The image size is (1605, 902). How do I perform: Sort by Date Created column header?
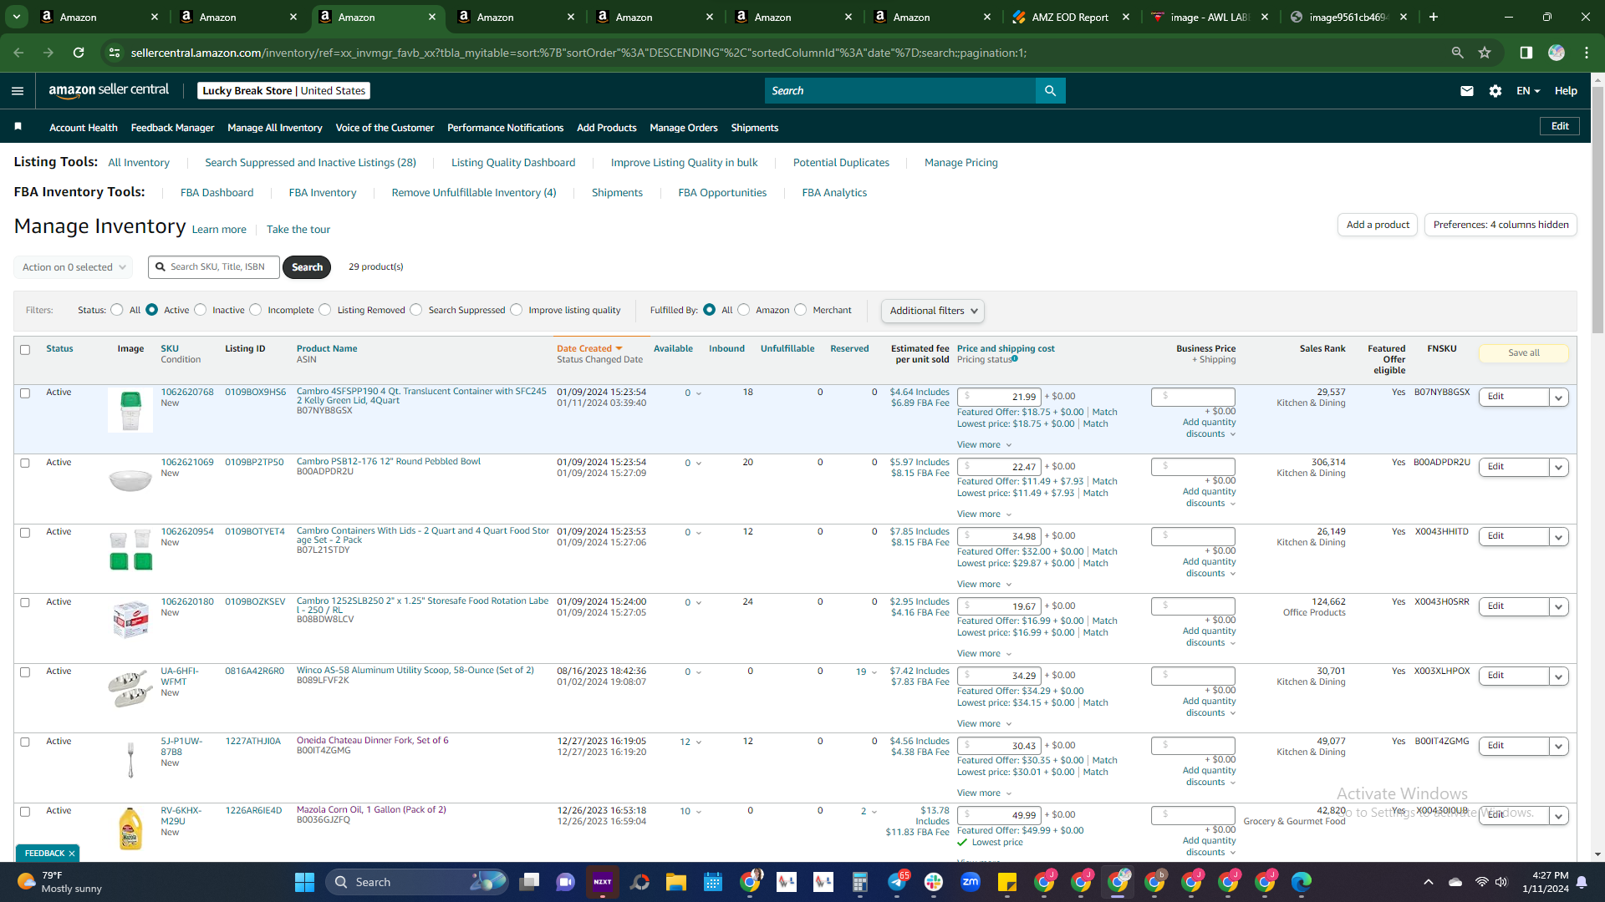click(588, 349)
